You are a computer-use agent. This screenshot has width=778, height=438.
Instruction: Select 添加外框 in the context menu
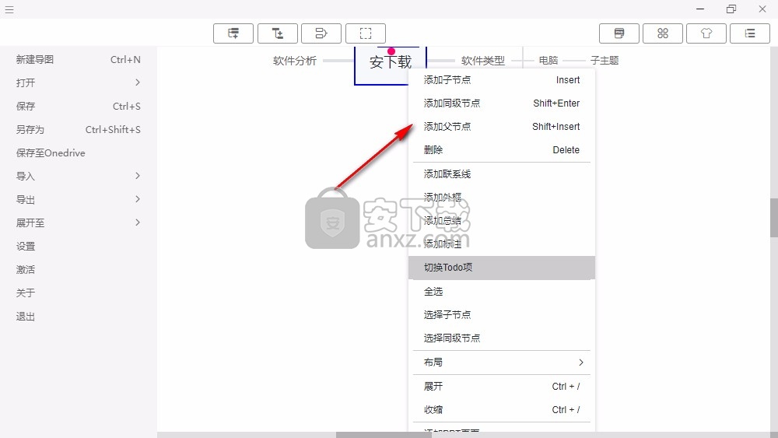[x=502, y=198]
